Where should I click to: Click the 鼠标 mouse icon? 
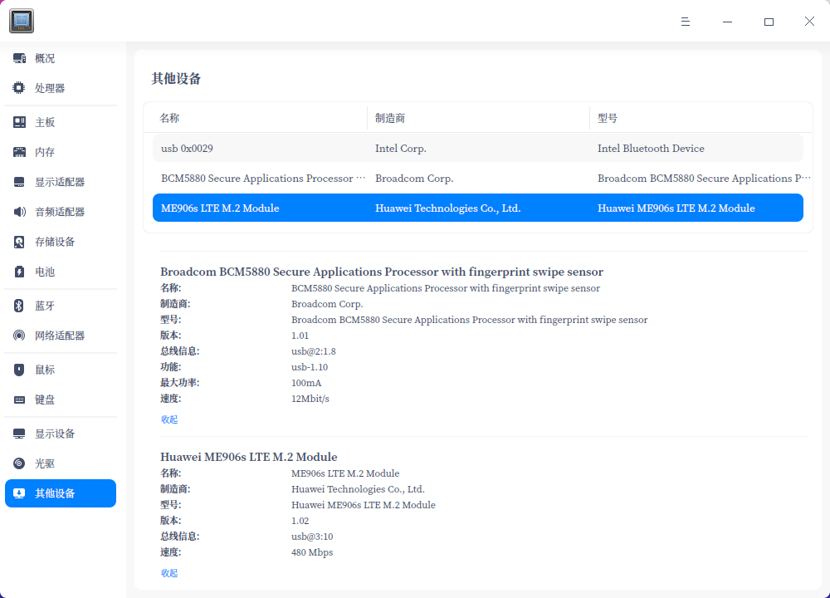[x=19, y=370]
